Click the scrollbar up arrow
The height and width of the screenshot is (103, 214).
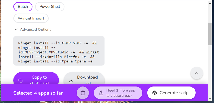click(210, 3)
